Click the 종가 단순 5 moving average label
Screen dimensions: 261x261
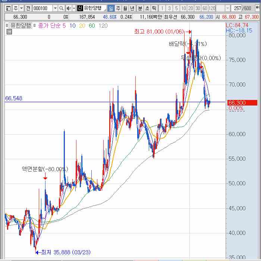52,26
